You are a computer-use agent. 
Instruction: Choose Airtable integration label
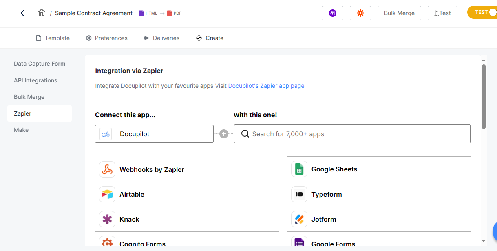(x=132, y=194)
